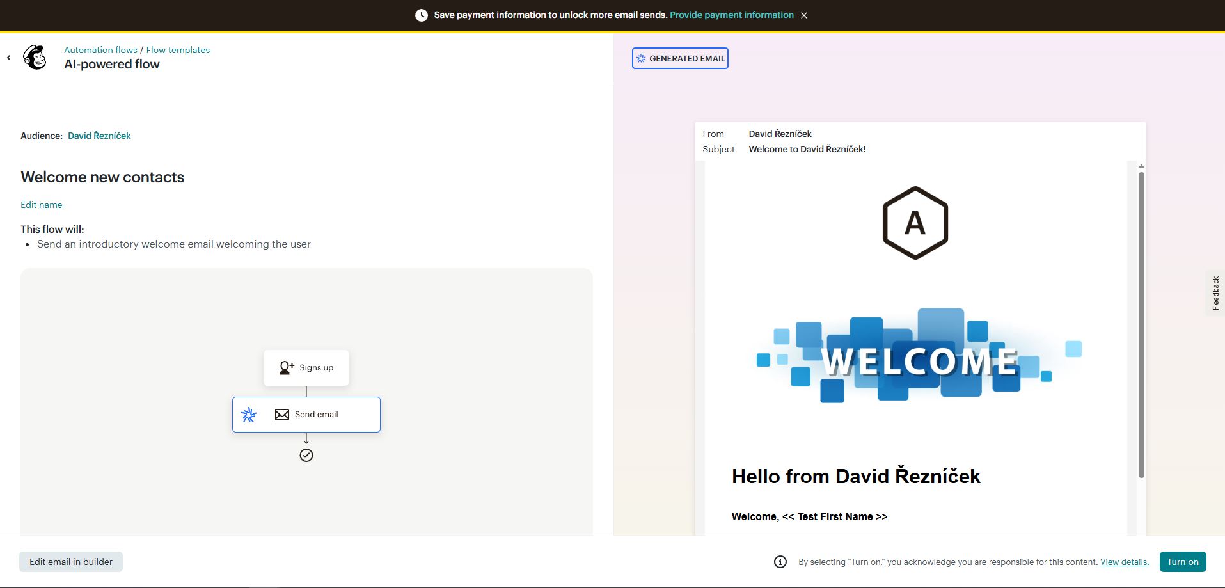The height and width of the screenshot is (588, 1225).
Task: Click the Generated Email badge
Action: click(680, 58)
